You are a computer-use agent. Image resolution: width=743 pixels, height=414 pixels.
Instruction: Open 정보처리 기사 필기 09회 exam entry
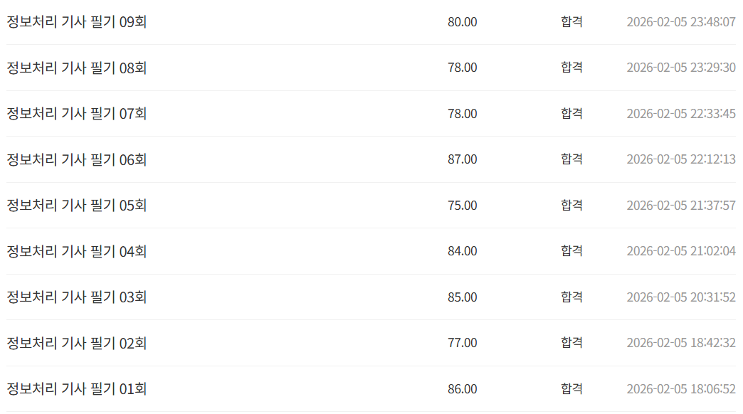[76, 22]
